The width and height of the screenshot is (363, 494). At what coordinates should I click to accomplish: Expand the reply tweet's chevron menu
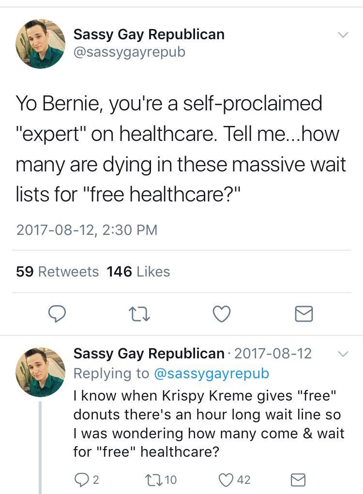(342, 354)
